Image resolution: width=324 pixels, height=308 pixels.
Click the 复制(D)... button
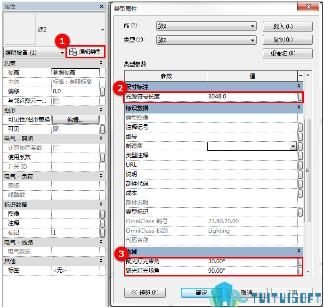point(287,40)
